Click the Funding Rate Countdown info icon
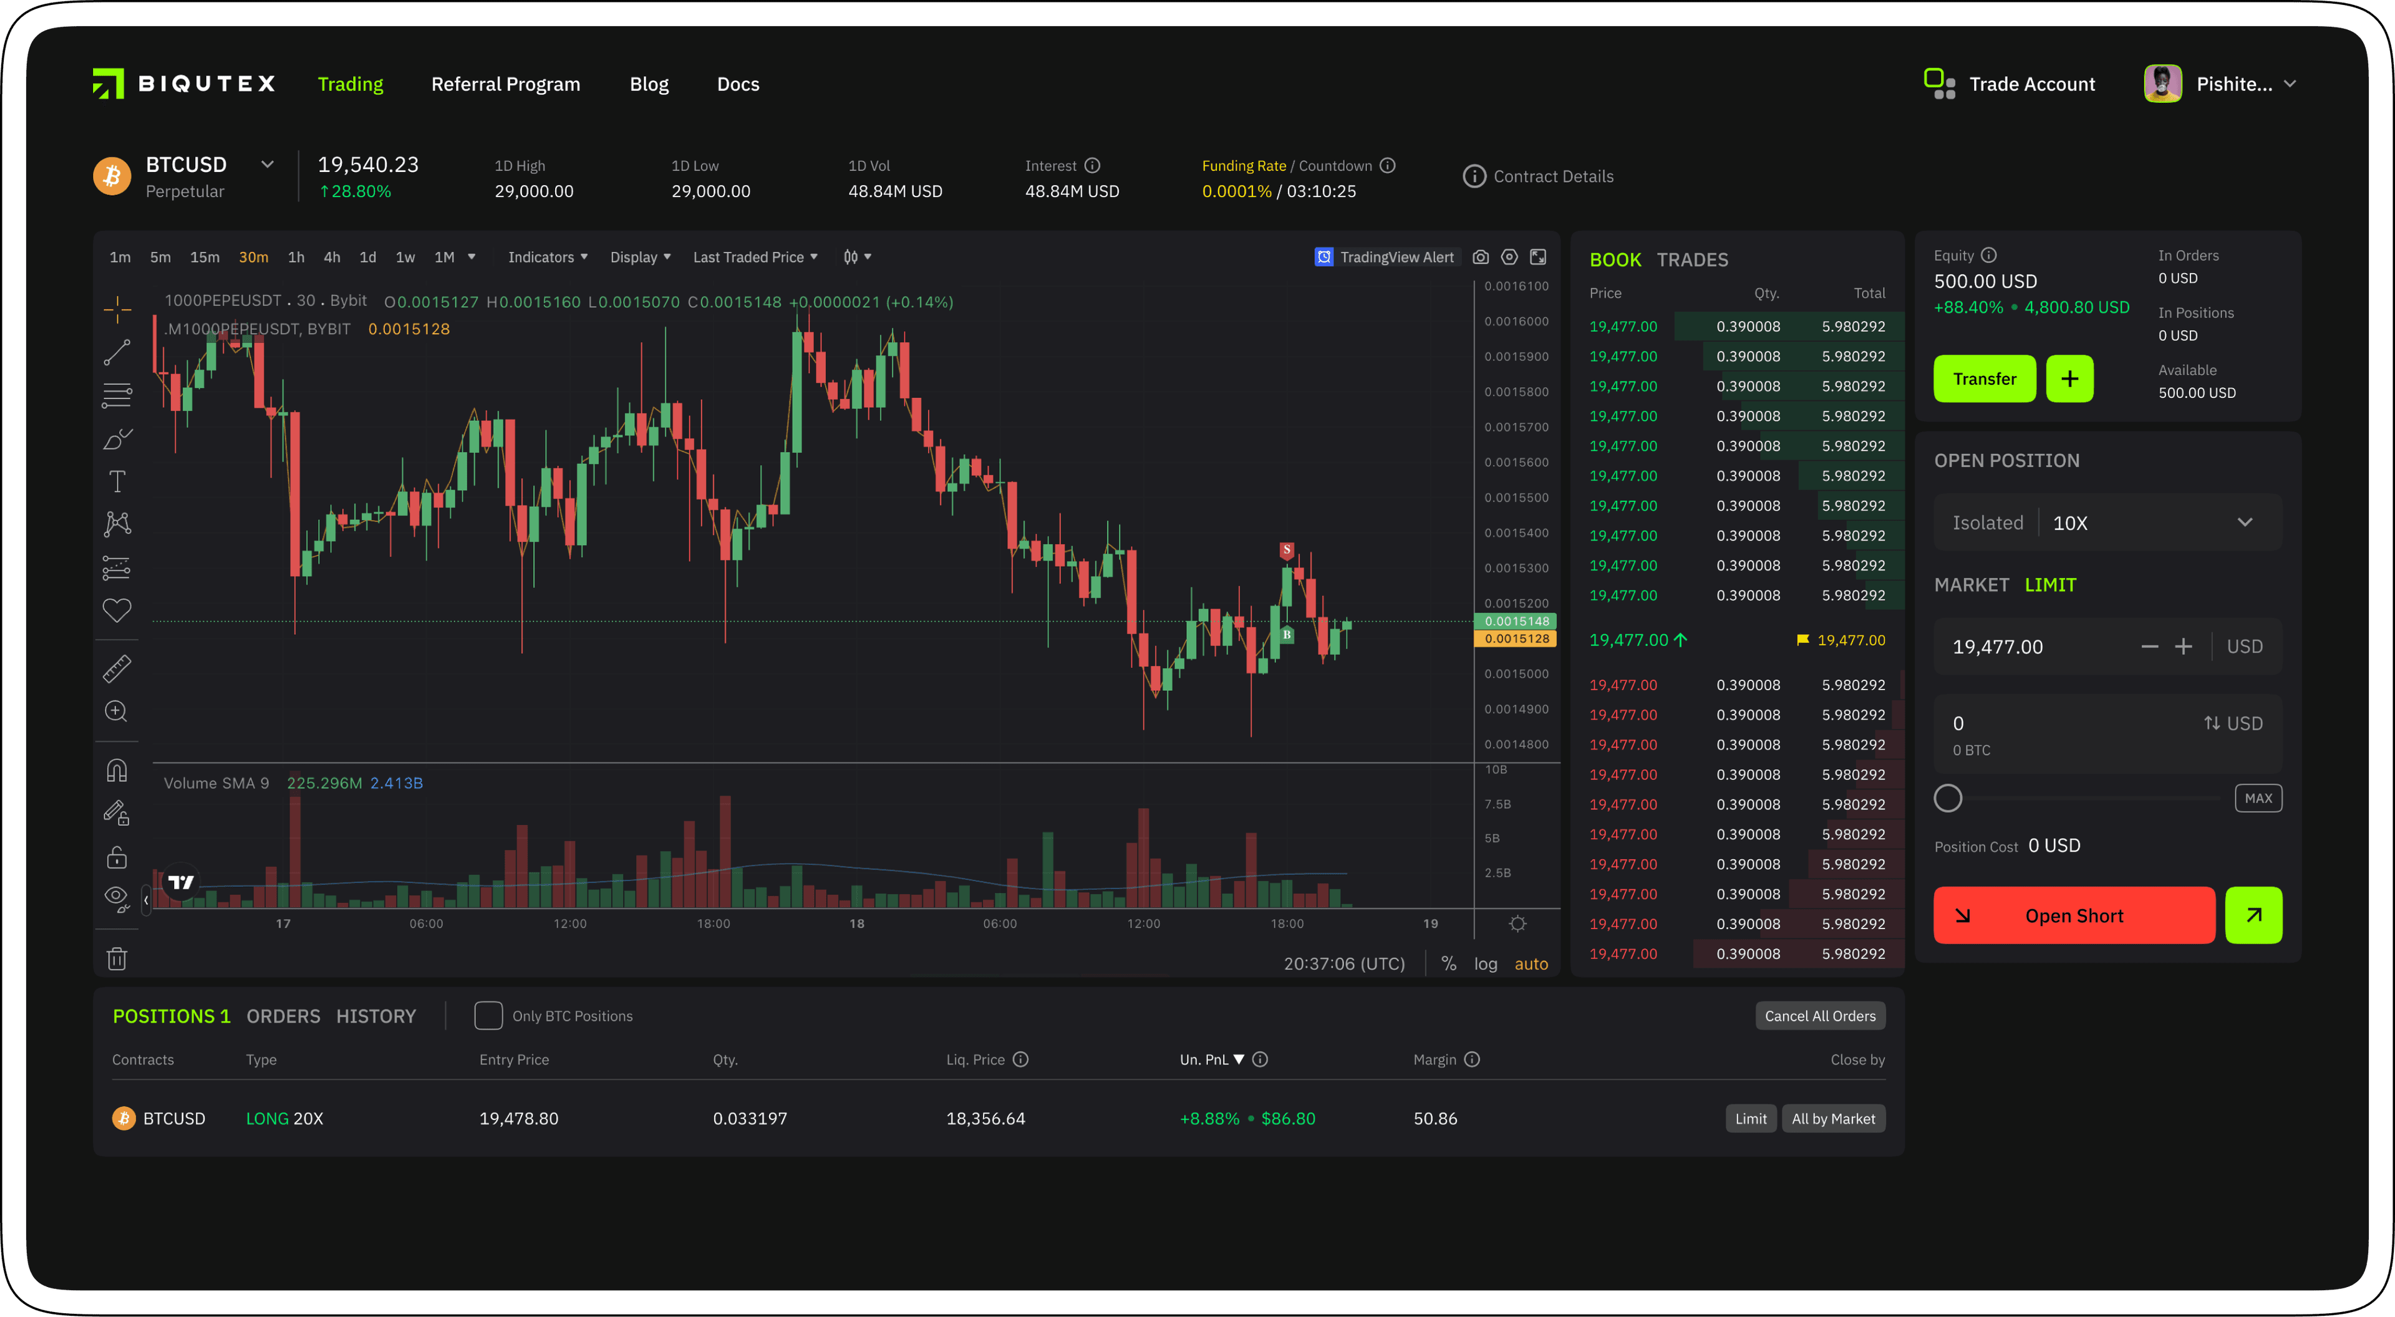The height and width of the screenshot is (1317, 2395). (1387, 165)
